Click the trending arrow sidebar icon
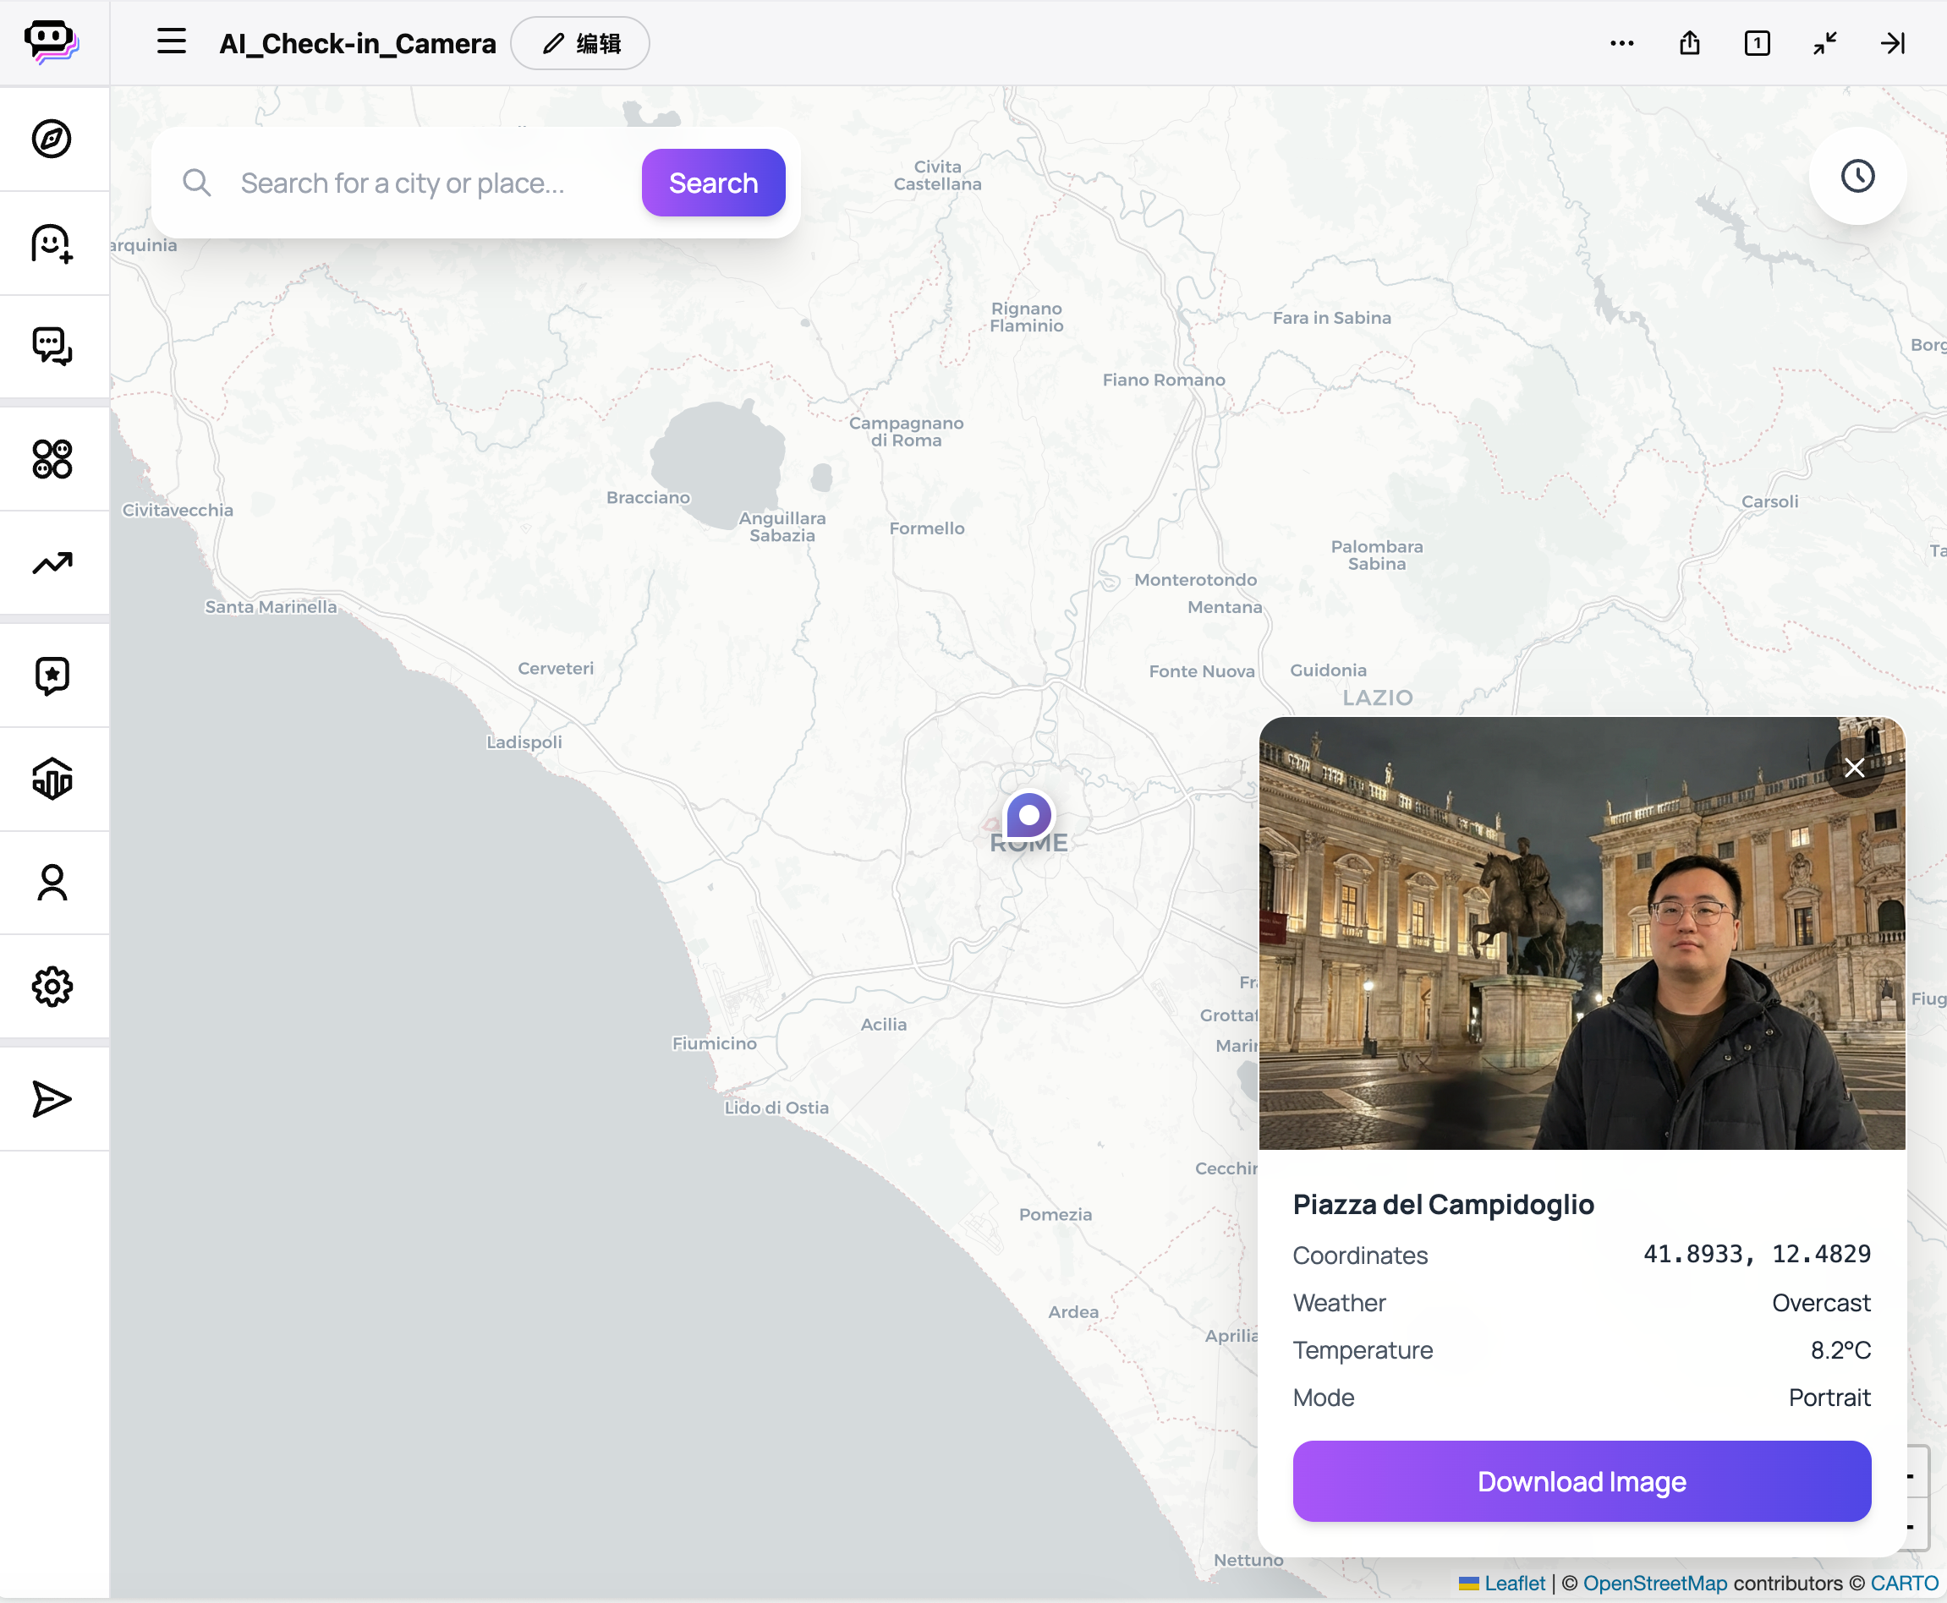Image resolution: width=1947 pixels, height=1603 pixels. tap(52, 562)
